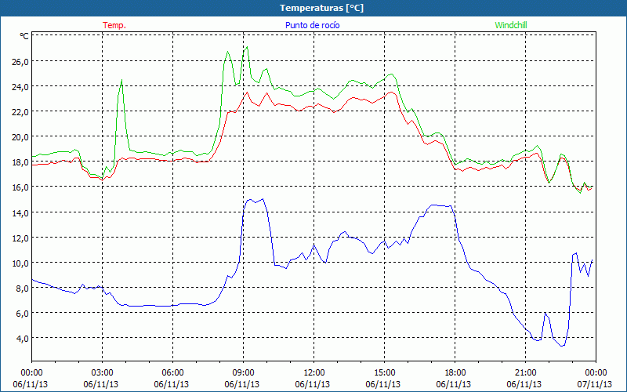Click the '07/11/13' date label
The width and height of the screenshot is (627, 392).
tap(595, 384)
